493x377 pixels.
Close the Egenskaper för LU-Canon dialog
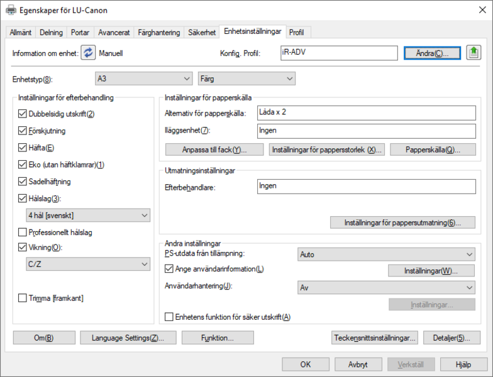482,10
